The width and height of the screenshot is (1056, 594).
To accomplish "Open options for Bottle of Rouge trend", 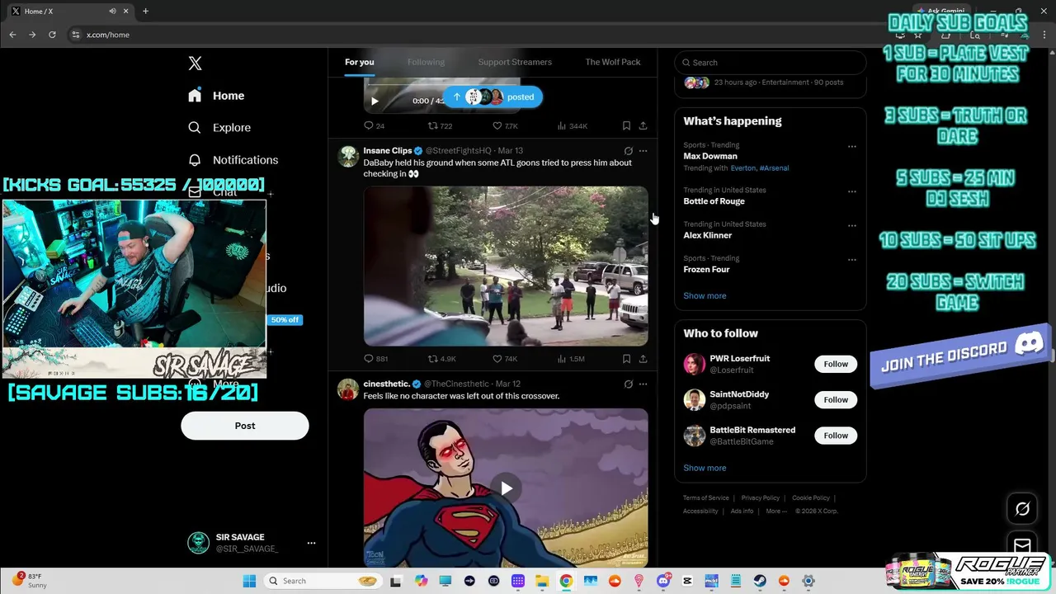I will point(852,191).
